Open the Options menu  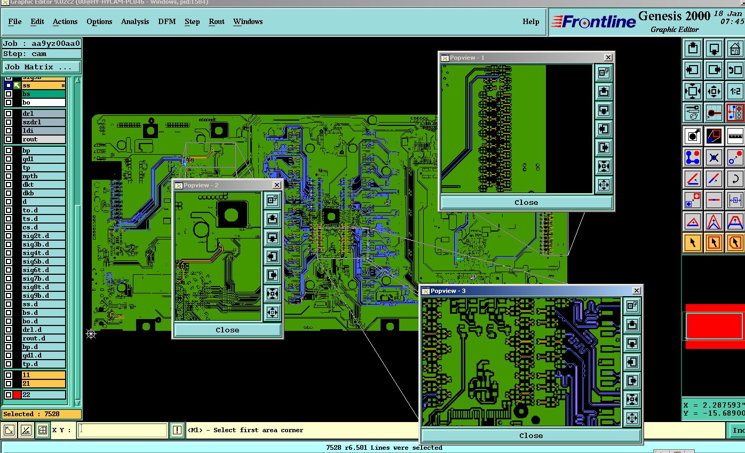point(99,21)
